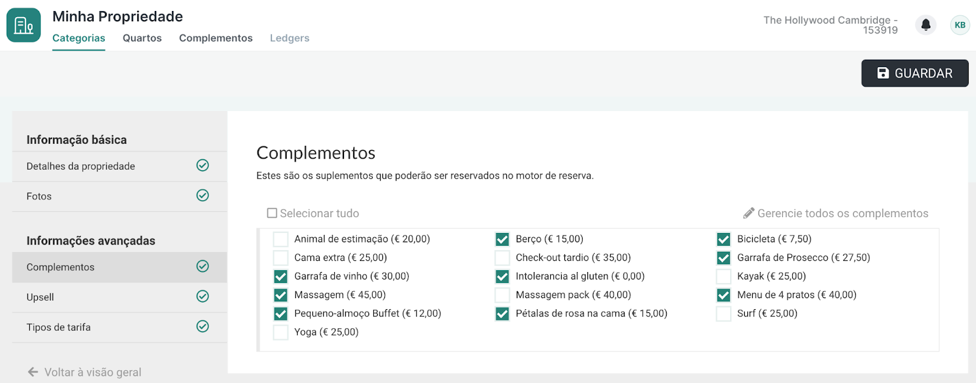Uncheck Pequeno-almoço Buffet checkbox
Image resolution: width=976 pixels, height=383 pixels.
(x=281, y=313)
